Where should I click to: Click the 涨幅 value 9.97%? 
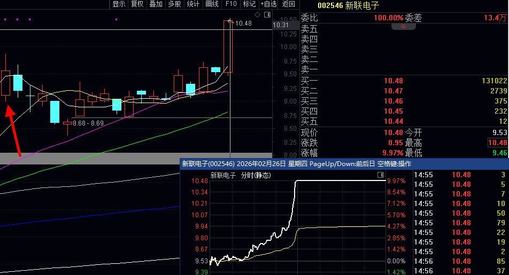392,153
